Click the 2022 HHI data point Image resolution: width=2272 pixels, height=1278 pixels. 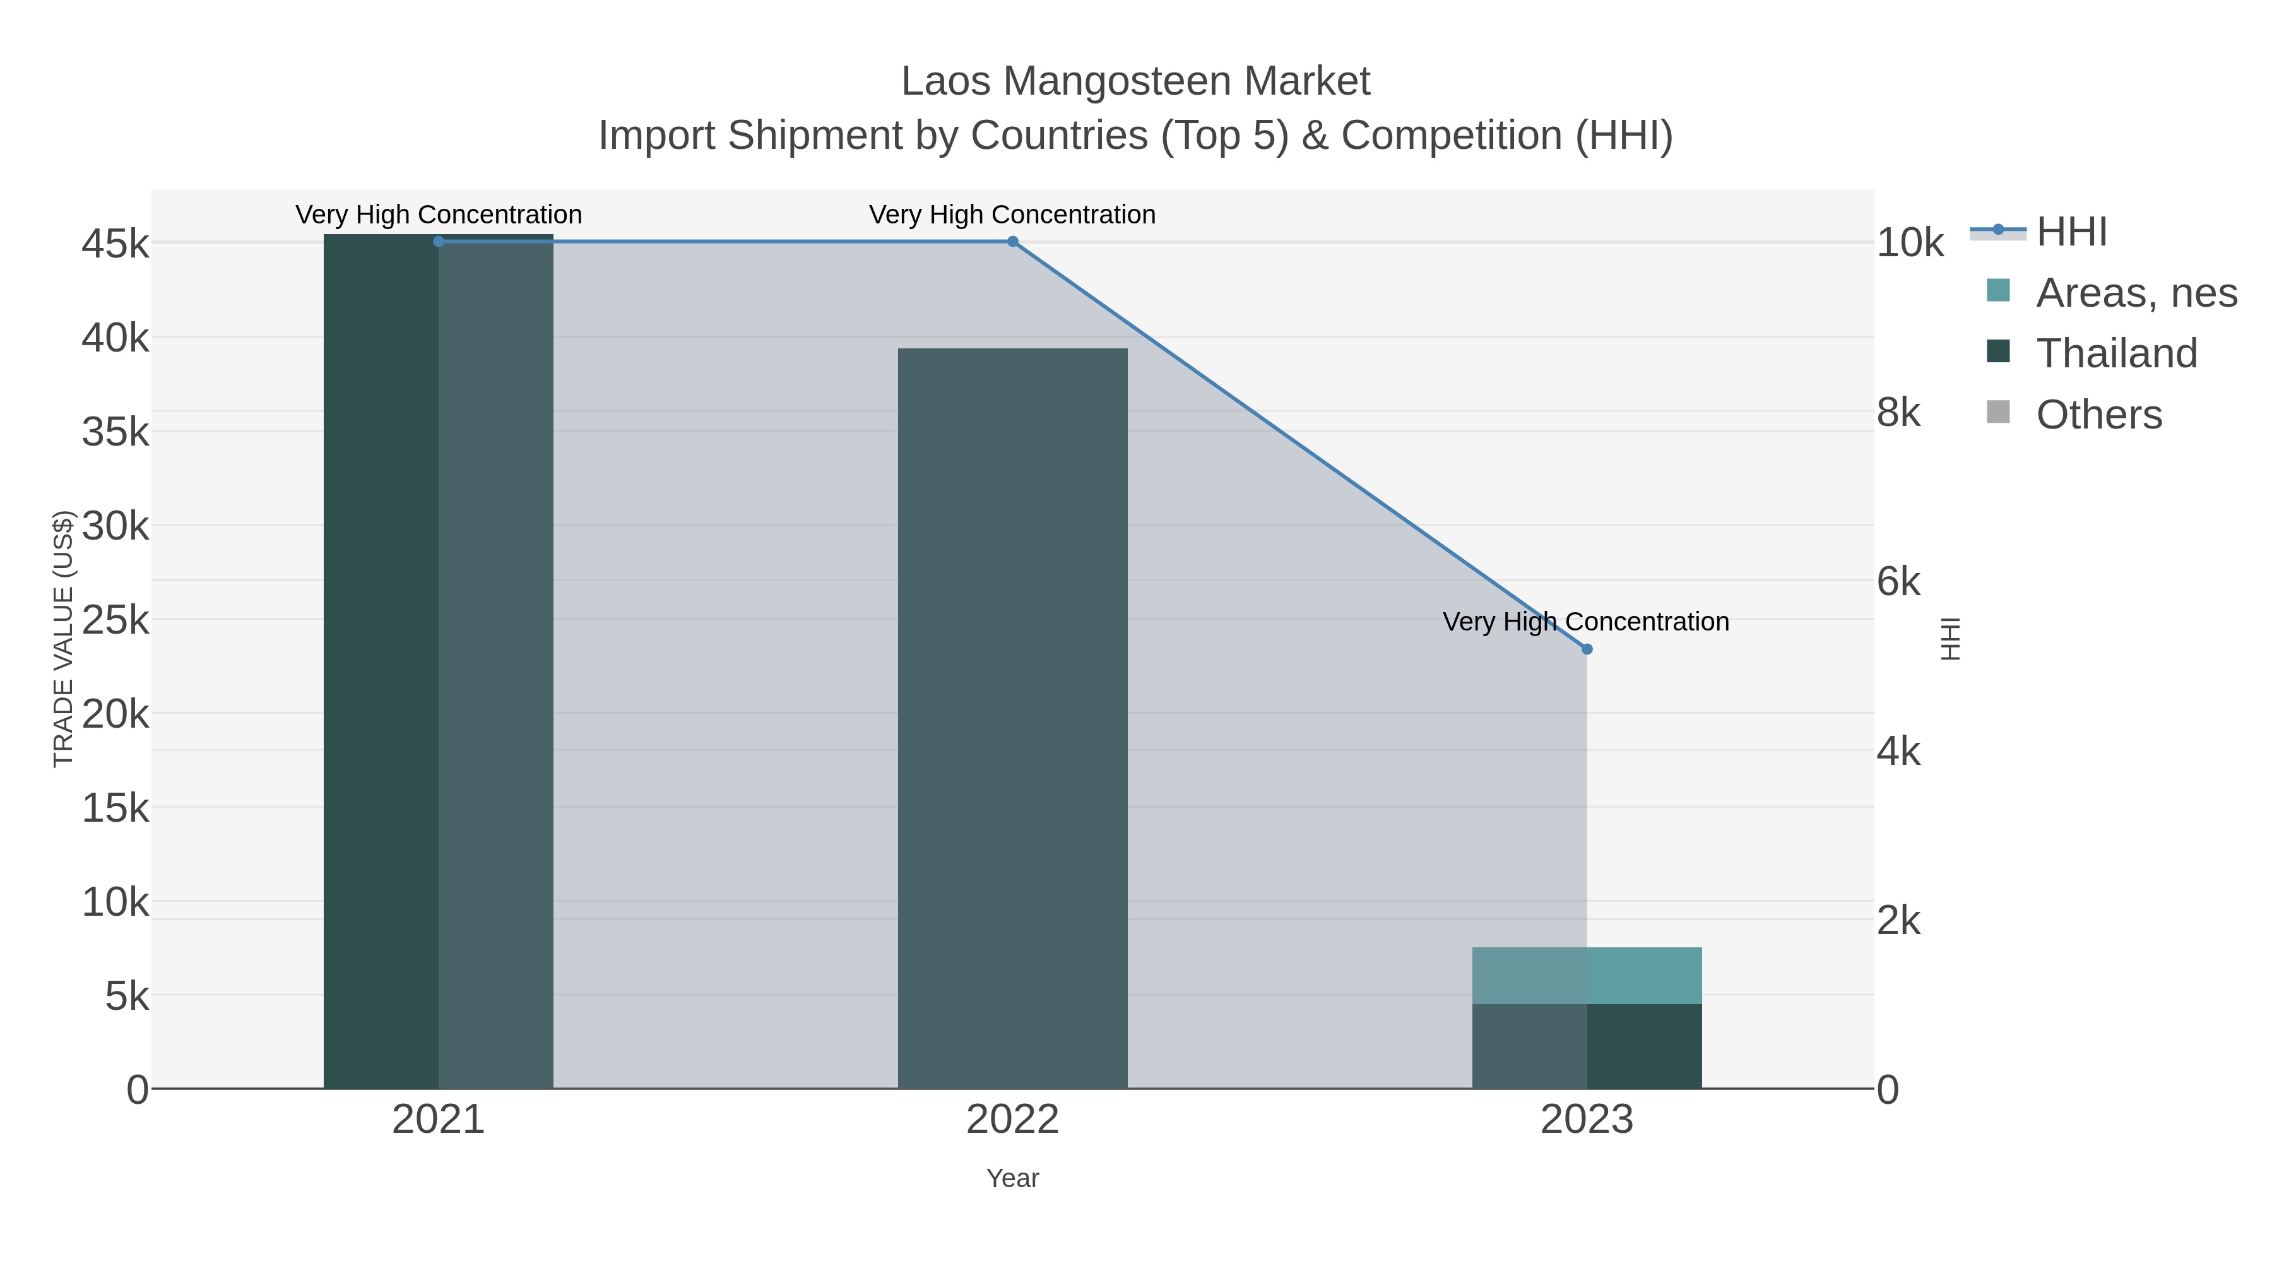coord(1012,242)
